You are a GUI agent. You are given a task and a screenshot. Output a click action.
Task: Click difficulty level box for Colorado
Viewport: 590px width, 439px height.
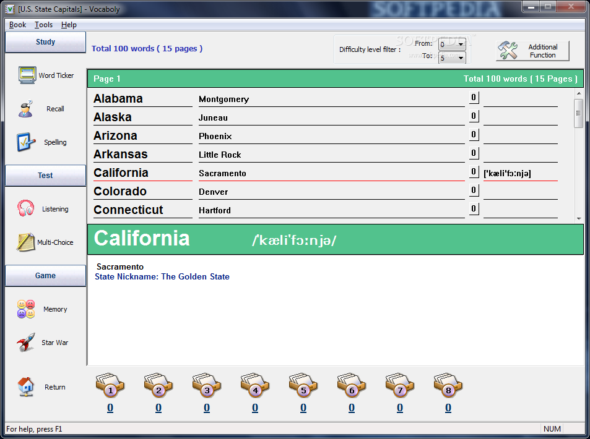[x=474, y=190]
